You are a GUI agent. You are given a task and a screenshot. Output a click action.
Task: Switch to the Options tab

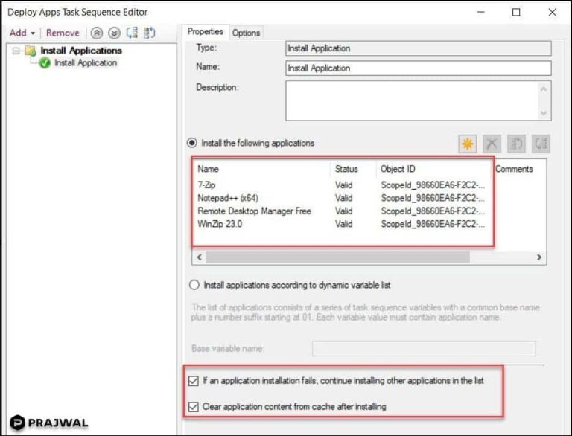[246, 33]
